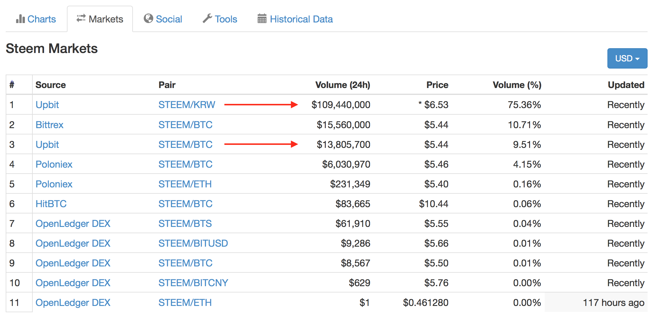Viewport: 662px width, 323px height.
Task: Open OpenLedger DEX link in row 11
Action: tap(73, 303)
